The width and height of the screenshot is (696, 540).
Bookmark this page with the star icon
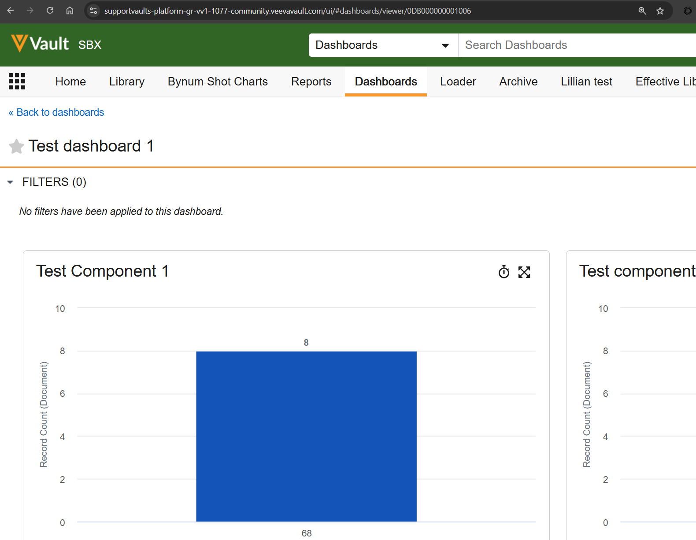coord(660,11)
